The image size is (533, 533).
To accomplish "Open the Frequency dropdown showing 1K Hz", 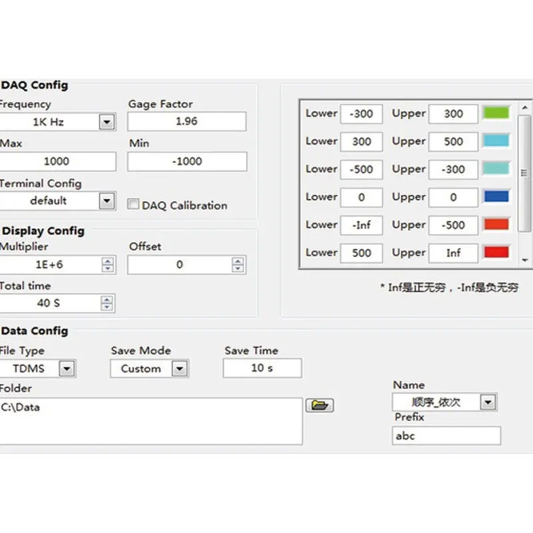I will 106,121.
